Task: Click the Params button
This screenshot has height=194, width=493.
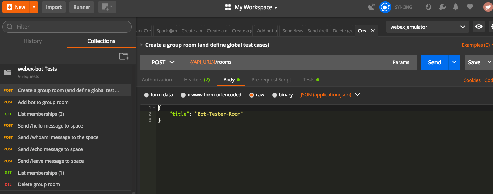Action: click(401, 62)
